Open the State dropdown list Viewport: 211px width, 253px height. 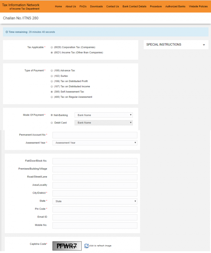(95, 201)
